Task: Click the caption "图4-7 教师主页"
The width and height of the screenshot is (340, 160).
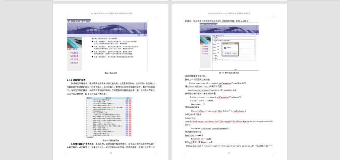Action: click(x=111, y=73)
